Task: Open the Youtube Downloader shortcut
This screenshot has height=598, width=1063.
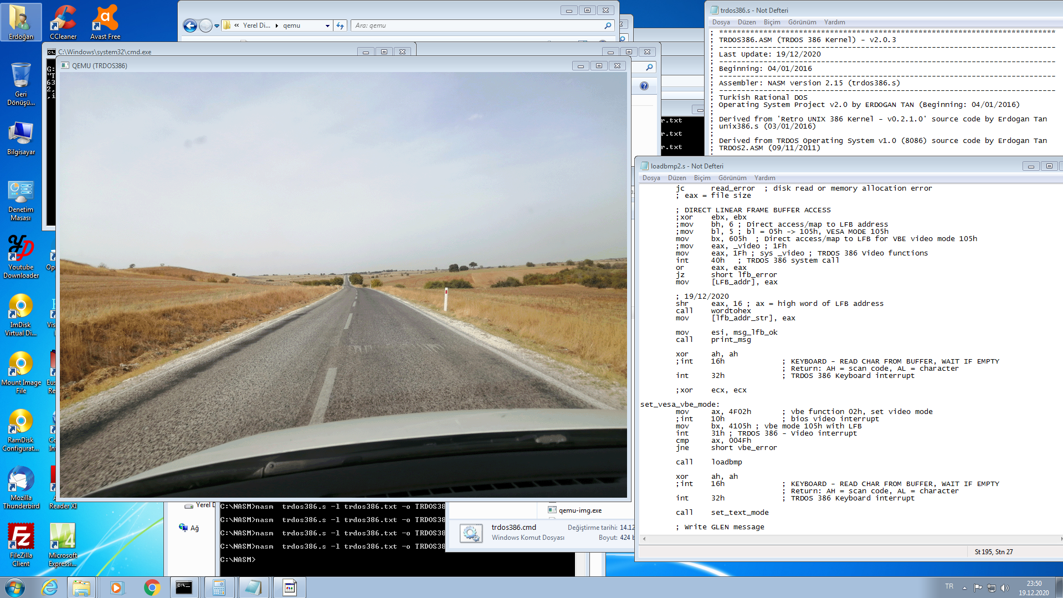Action: [20, 256]
